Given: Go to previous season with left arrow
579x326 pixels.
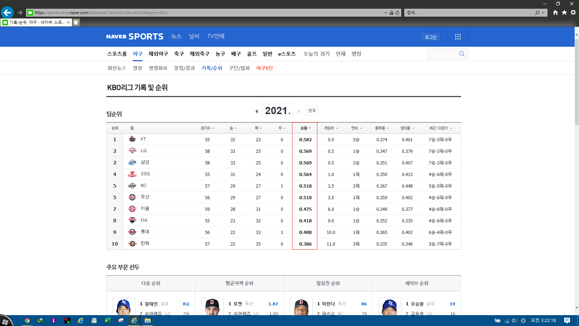Looking at the screenshot, I should [x=257, y=111].
